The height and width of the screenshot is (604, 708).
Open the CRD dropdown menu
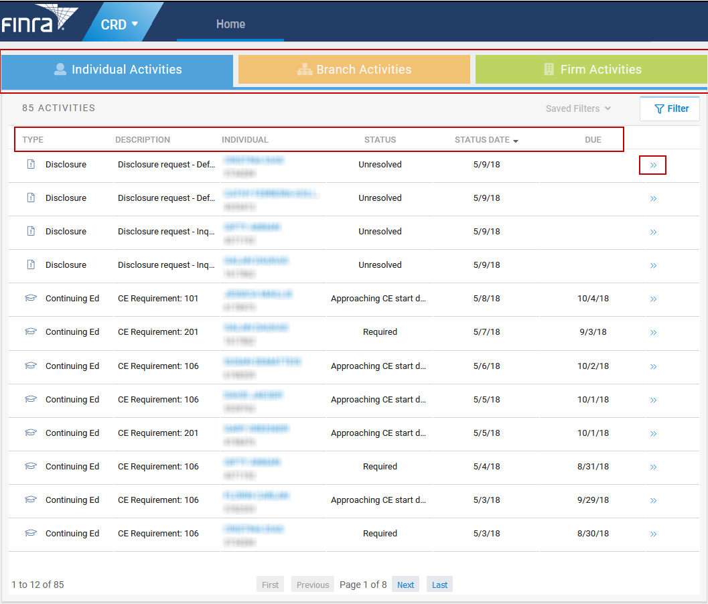click(x=119, y=24)
